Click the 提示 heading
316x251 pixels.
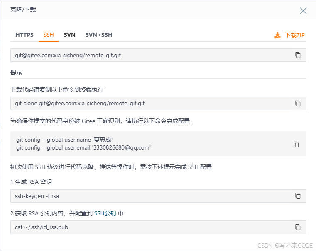pos(16,72)
